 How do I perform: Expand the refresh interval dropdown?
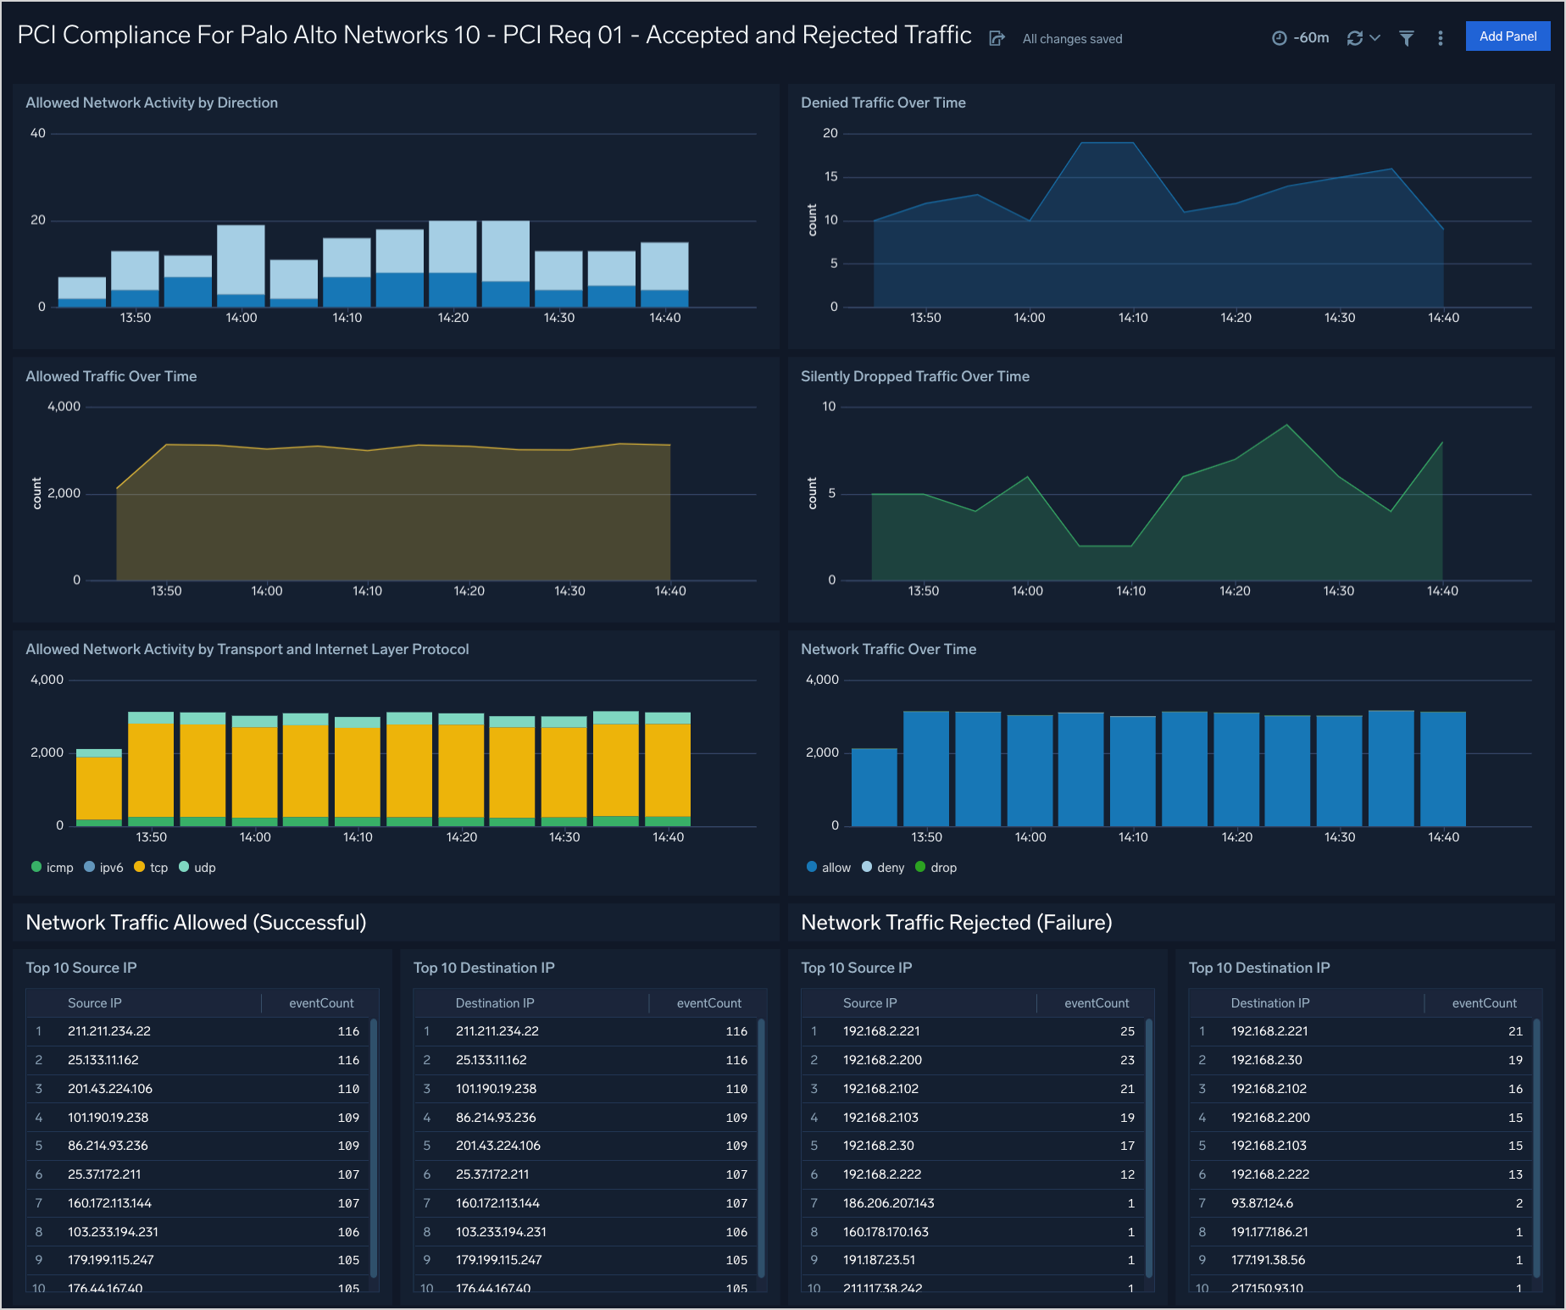pyautogui.click(x=1374, y=38)
